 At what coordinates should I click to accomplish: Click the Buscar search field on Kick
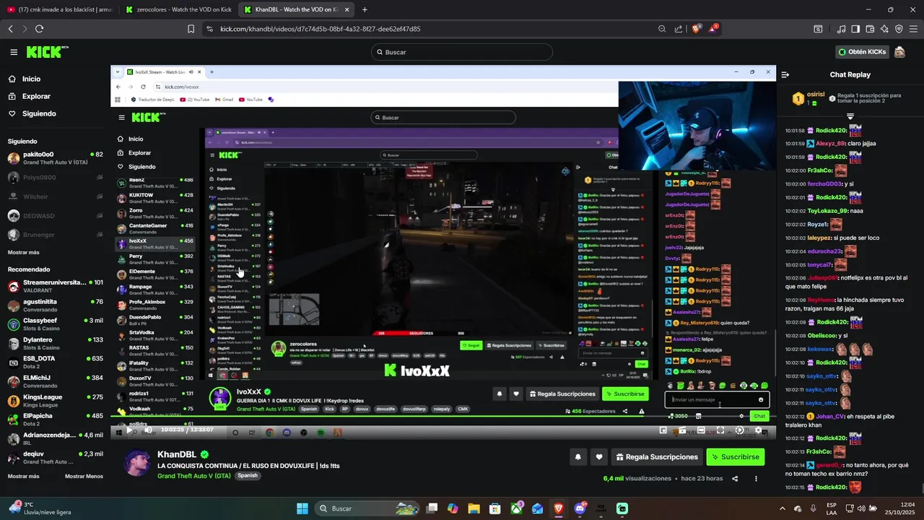(x=462, y=52)
